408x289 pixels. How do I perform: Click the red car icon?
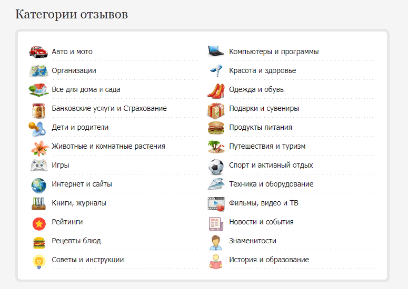[x=38, y=51]
